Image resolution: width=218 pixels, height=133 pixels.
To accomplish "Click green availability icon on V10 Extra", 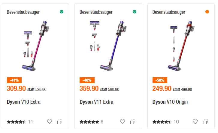I will (62, 12).
